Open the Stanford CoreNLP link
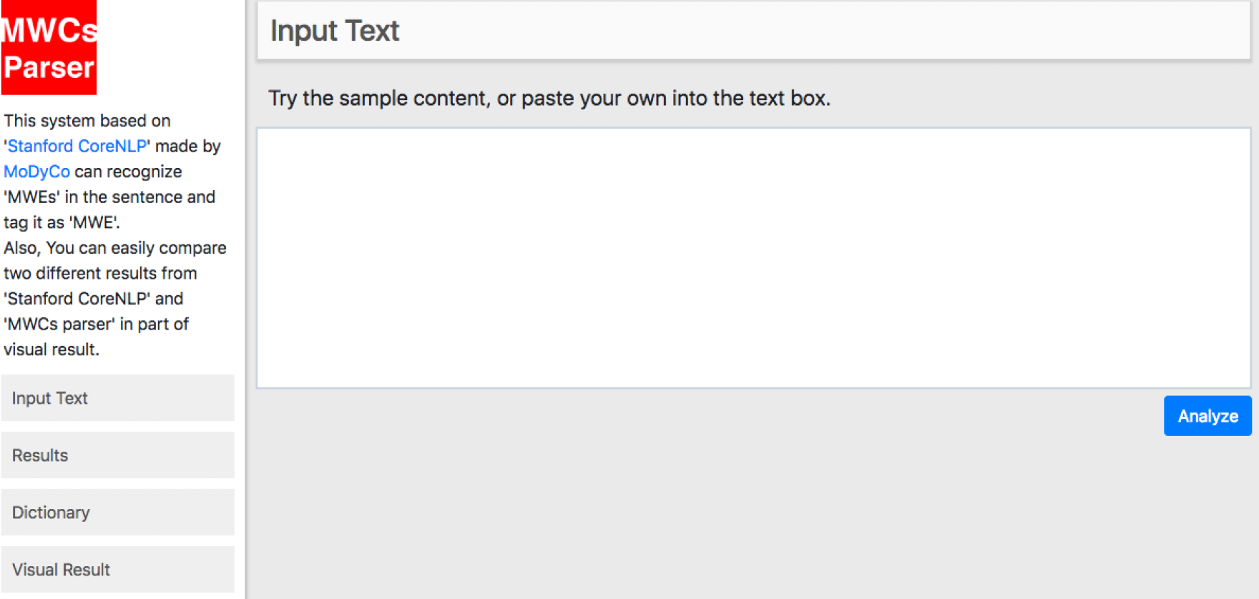This screenshot has height=599, width=1259. click(77, 146)
